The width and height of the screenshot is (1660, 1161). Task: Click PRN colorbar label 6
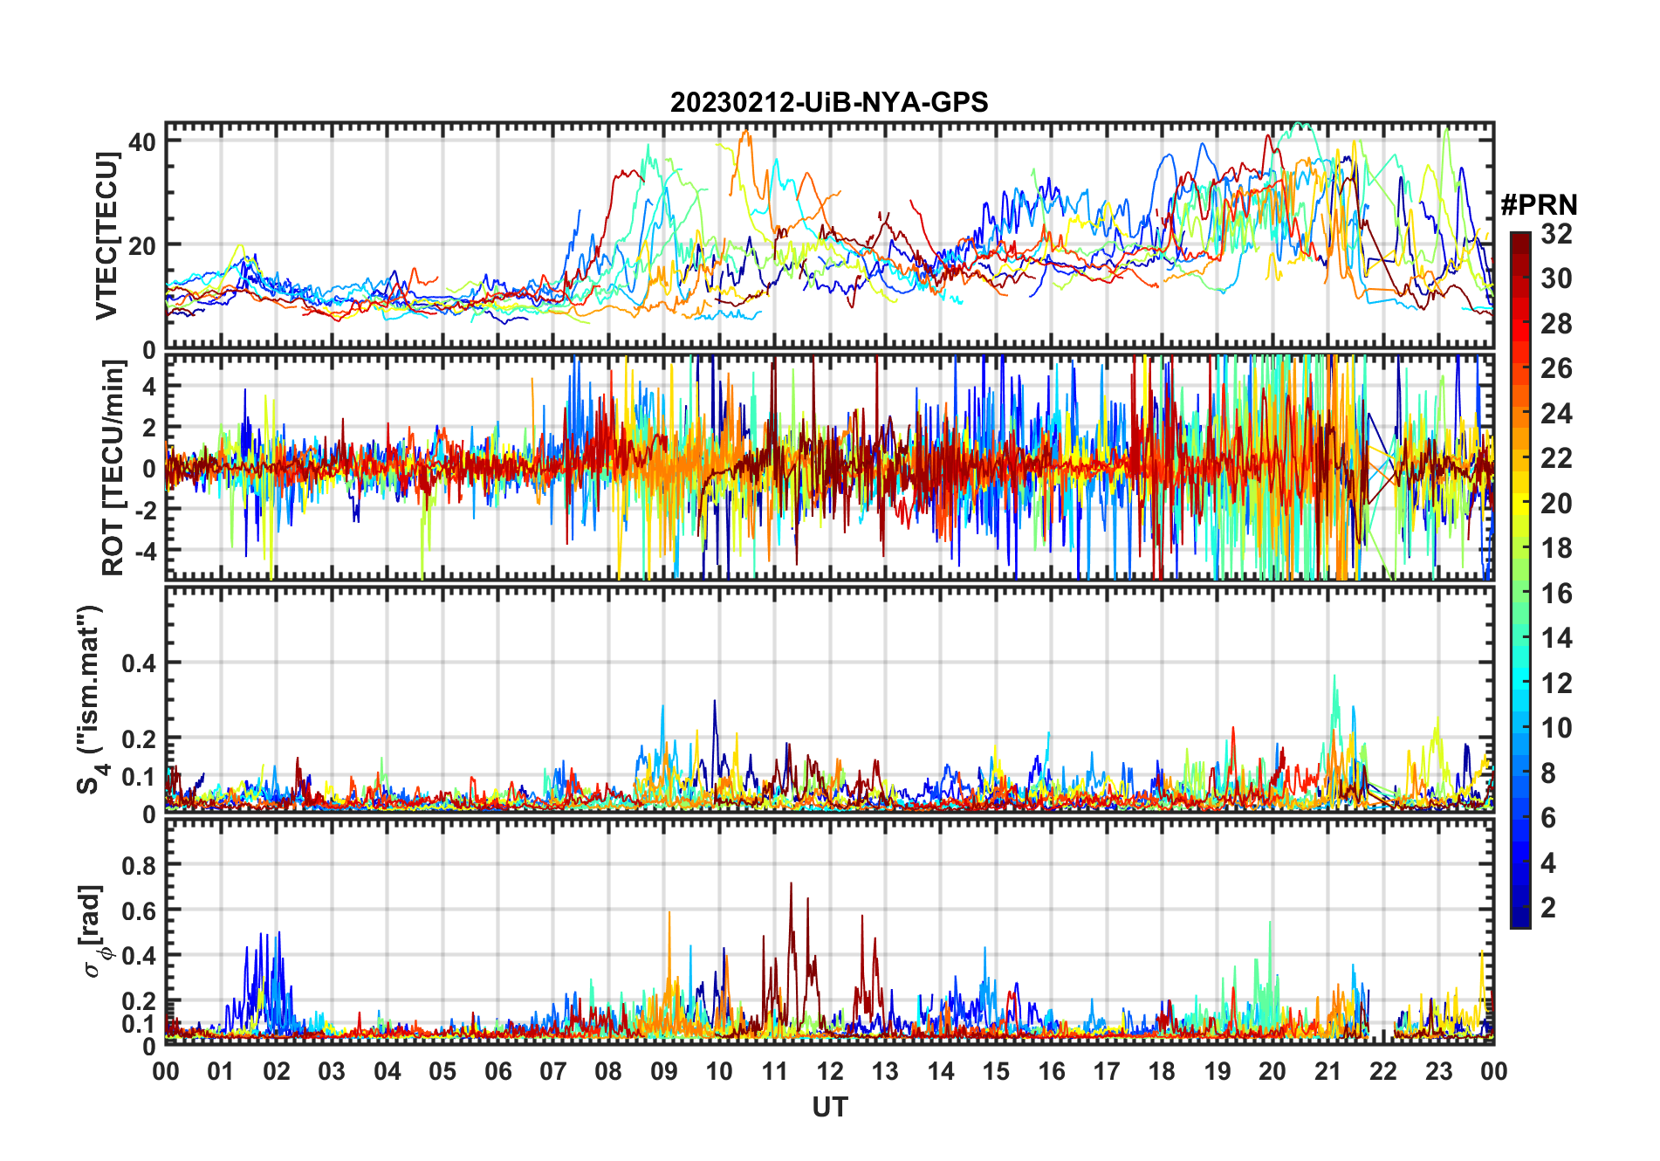point(1548,818)
